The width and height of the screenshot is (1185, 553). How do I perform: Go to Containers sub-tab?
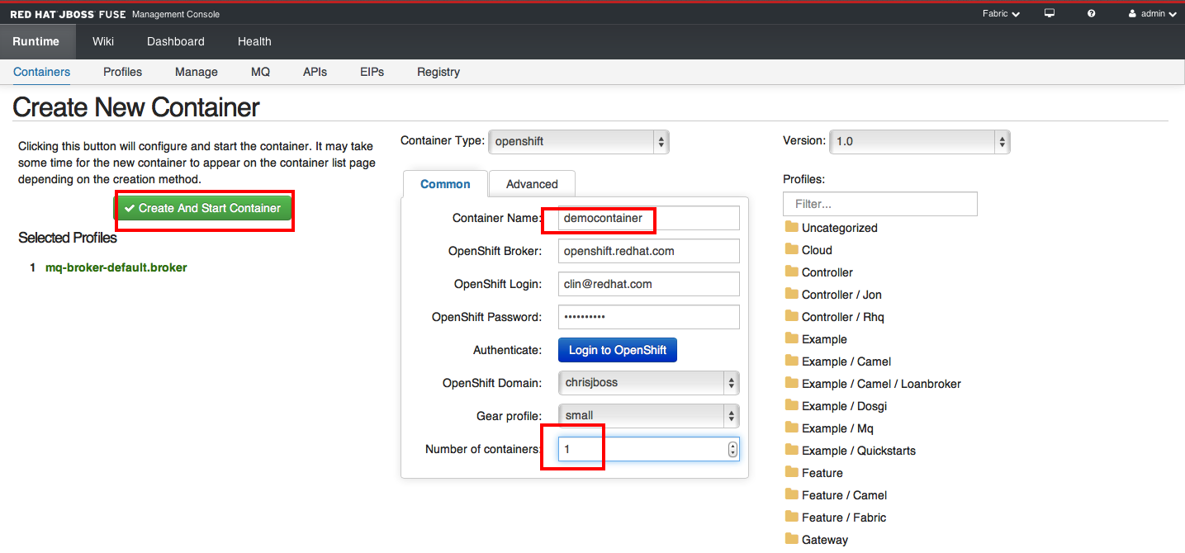coord(42,72)
